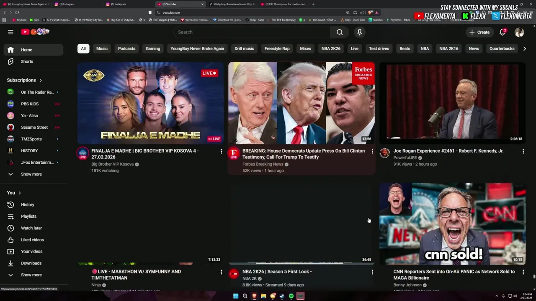Open Downloads in the sidebar
536x301 pixels.
click(x=33, y=263)
